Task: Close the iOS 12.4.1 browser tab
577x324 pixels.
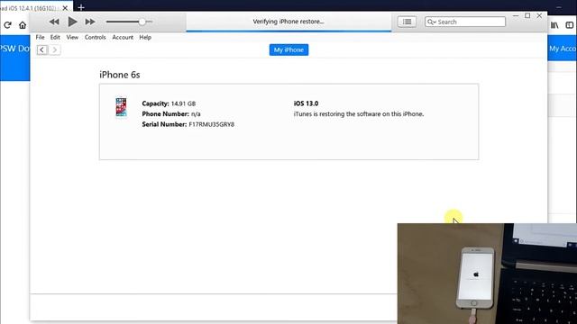Action: click(x=65, y=8)
